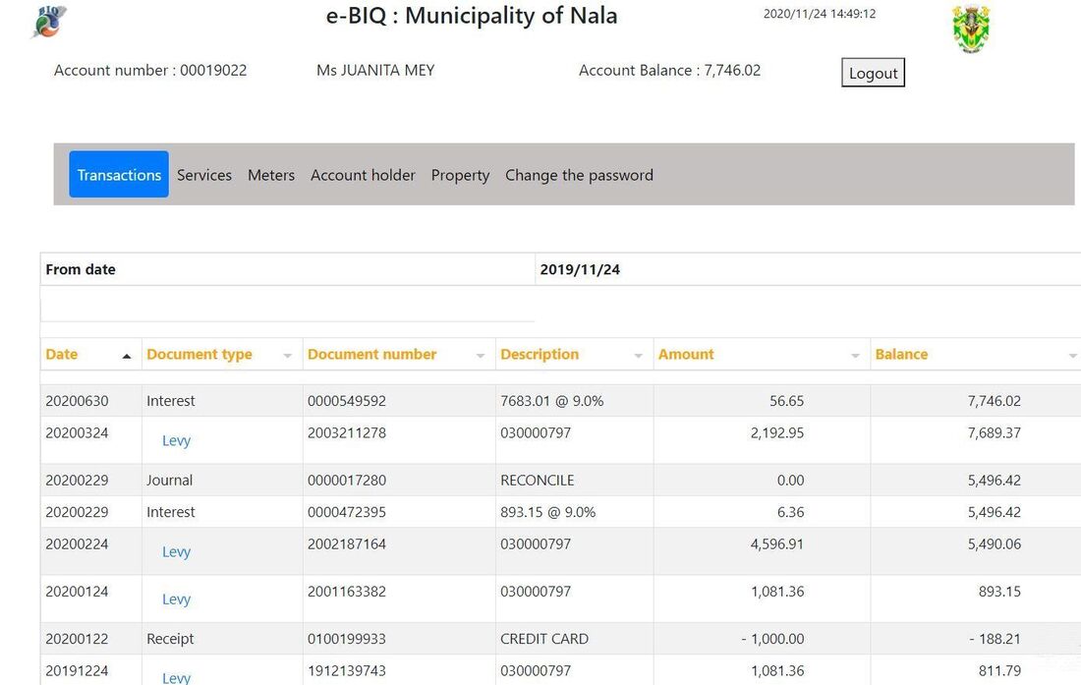Image resolution: width=1081 pixels, height=685 pixels.
Task: Click document number 0100199933
Action: [x=347, y=639]
